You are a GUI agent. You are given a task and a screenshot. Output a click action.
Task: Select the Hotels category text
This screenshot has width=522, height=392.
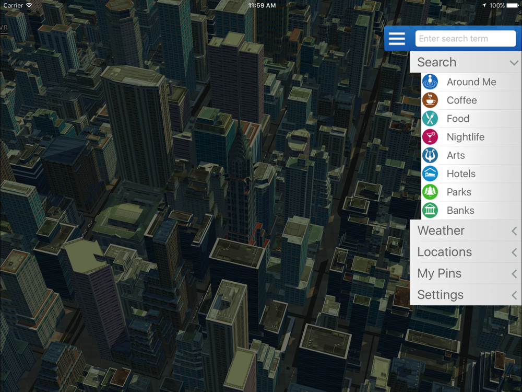[x=461, y=174]
